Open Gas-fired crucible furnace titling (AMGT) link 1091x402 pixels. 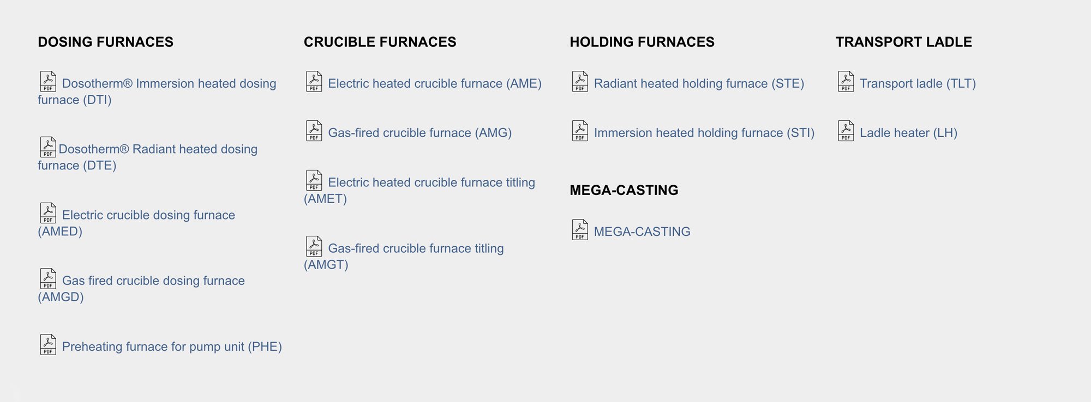point(404,256)
